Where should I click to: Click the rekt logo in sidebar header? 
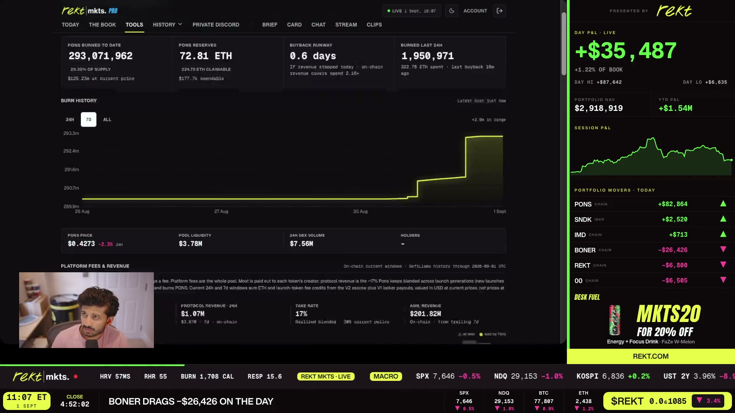(x=674, y=11)
